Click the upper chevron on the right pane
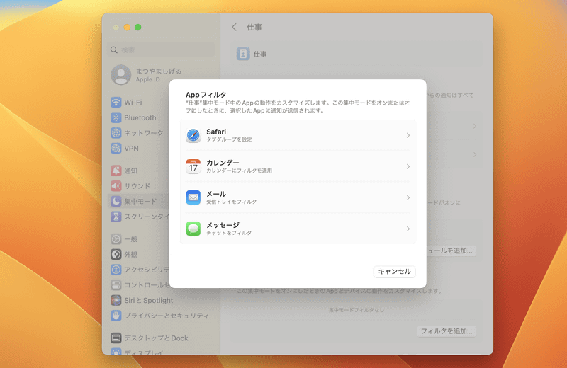 click(x=474, y=126)
